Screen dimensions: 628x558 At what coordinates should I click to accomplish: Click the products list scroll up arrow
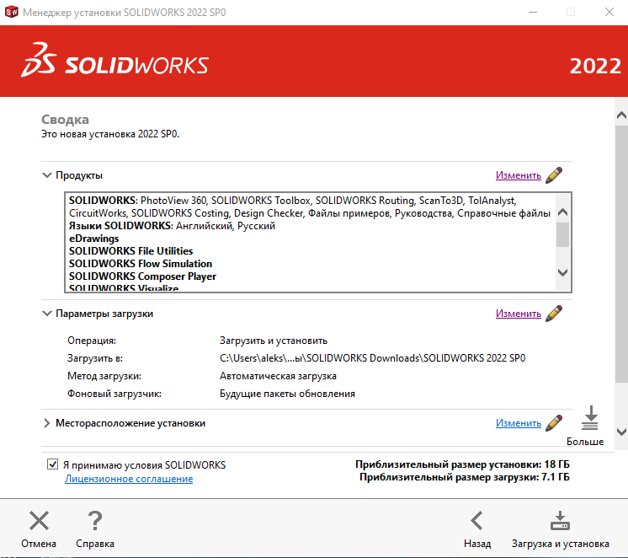click(562, 212)
